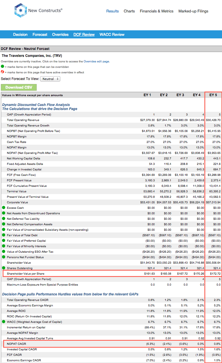Open the Charts menu item

pyautogui.click(x=129, y=11)
